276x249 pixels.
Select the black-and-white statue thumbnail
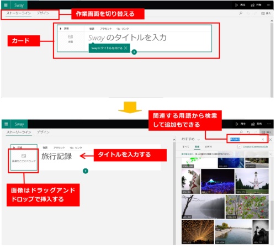click(261, 232)
